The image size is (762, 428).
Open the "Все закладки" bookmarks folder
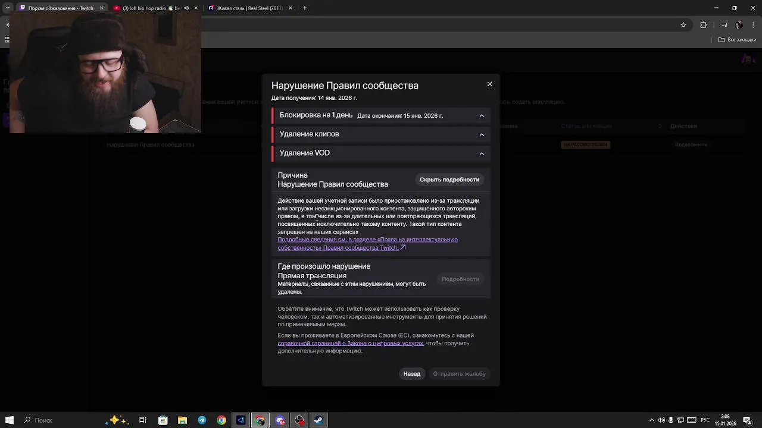click(737, 40)
